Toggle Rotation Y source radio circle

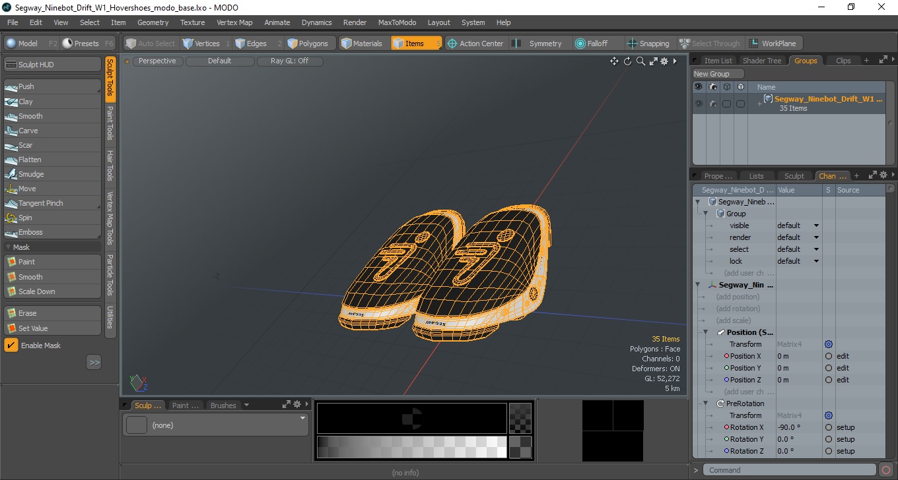(x=829, y=439)
